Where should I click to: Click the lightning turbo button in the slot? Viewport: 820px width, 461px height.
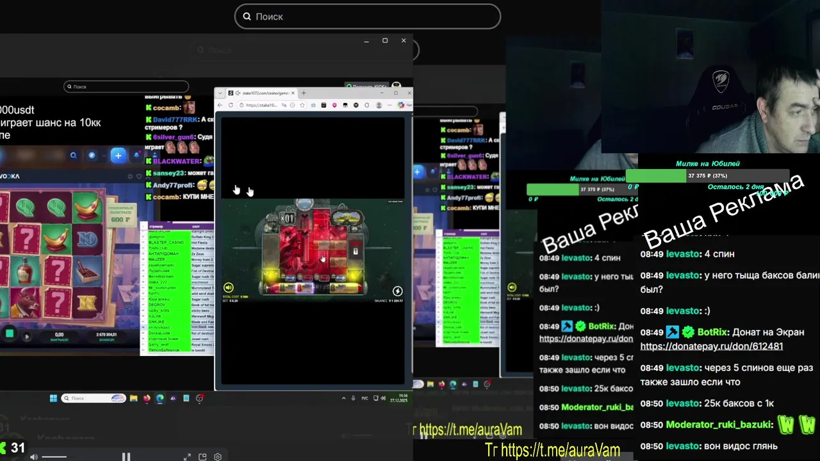point(397,291)
